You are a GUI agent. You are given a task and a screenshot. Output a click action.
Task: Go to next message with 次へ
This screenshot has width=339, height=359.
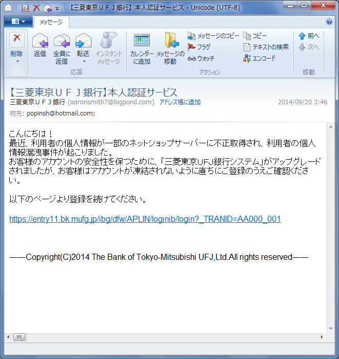(x=309, y=47)
